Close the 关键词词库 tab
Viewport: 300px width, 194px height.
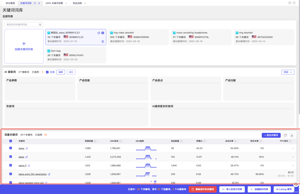(39, 3)
